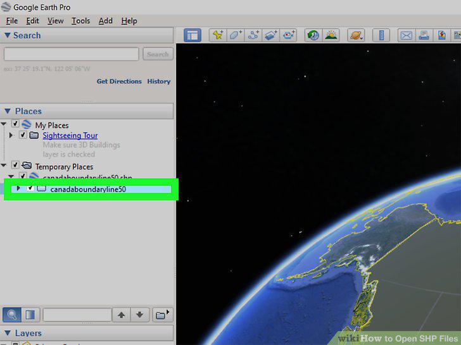Viewport: 461px width, 345px height.
Task: Open the View menu
Action: [56, 21]
